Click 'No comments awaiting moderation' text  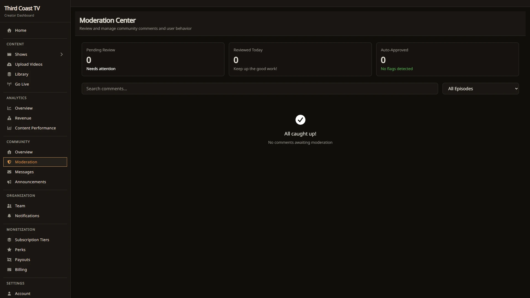300,142
